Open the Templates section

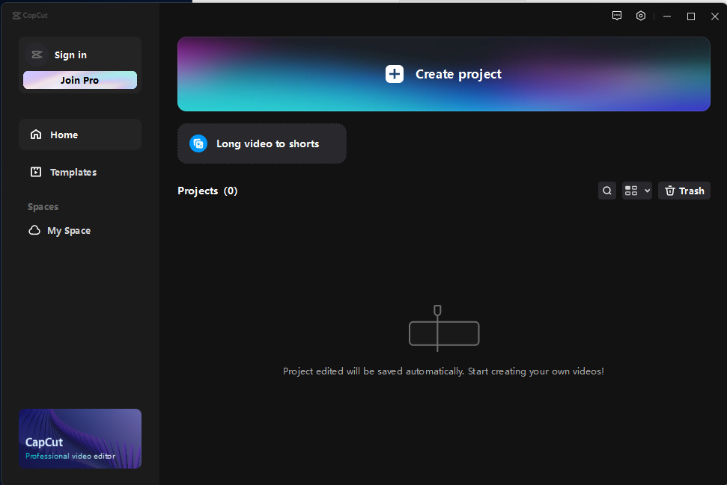pyautogui.click(x=80, y=172)
